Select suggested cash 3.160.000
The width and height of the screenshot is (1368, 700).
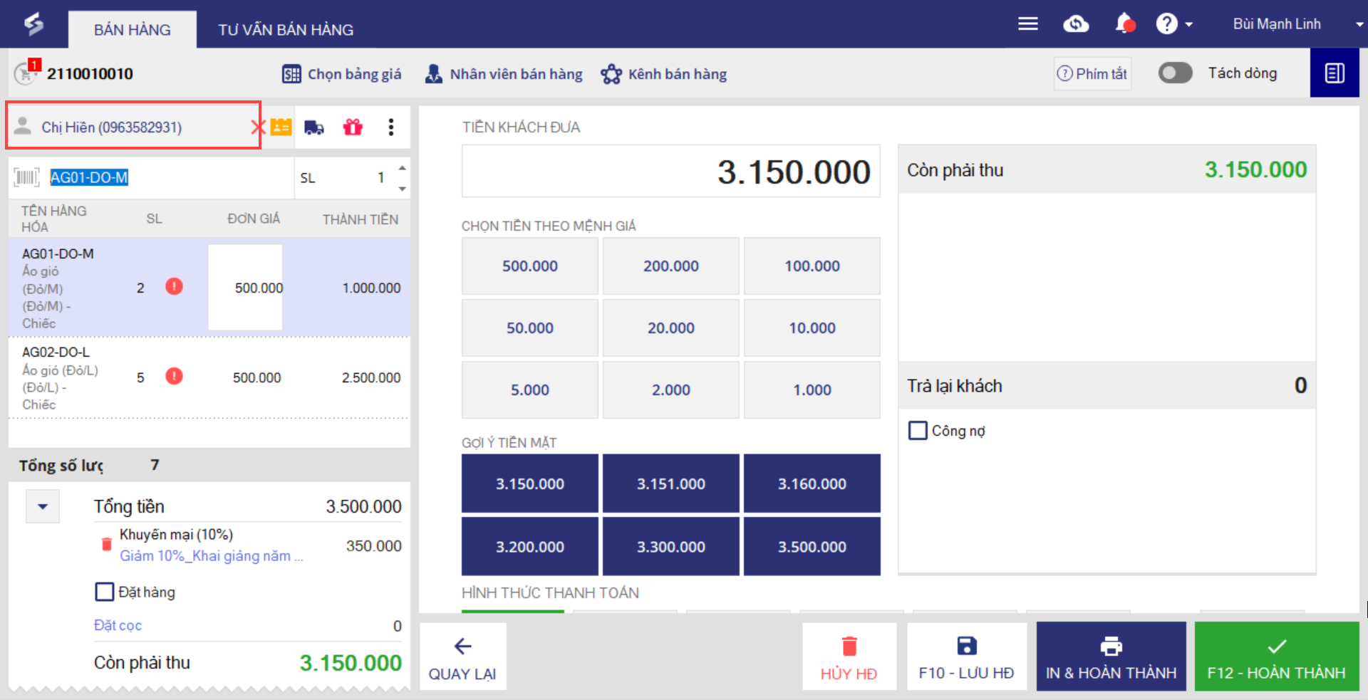[x=812, y=484]
